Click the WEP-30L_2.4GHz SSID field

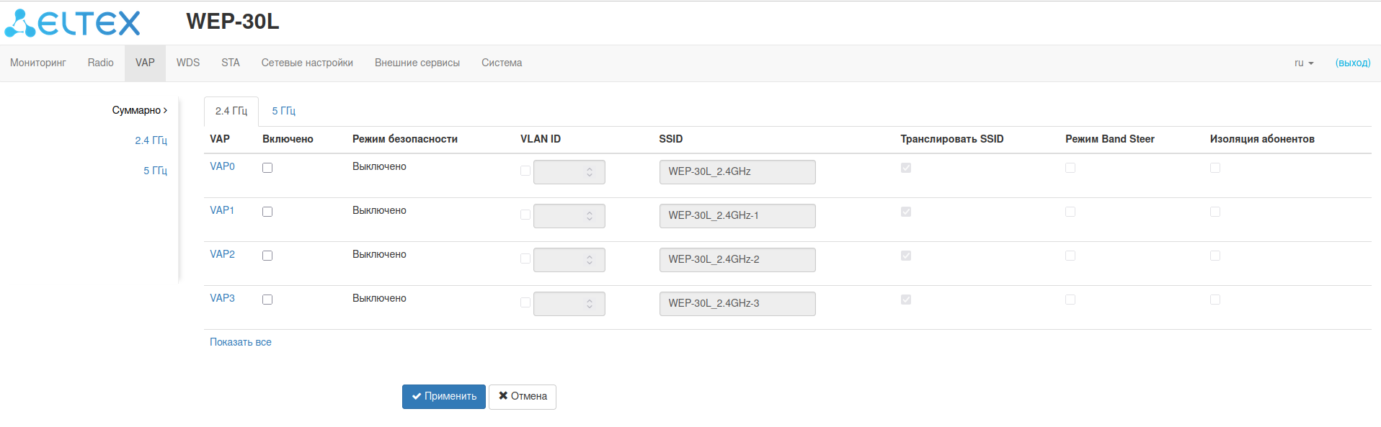(737, 172)
